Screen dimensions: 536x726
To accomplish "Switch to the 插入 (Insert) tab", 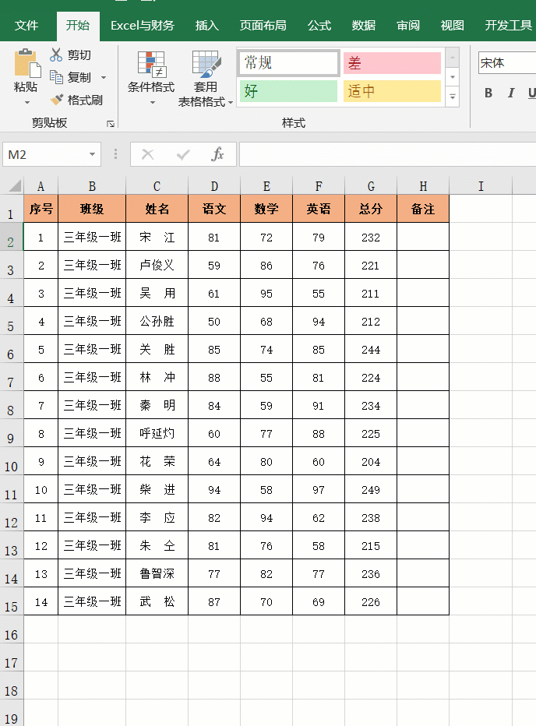I will coord(206,26).
